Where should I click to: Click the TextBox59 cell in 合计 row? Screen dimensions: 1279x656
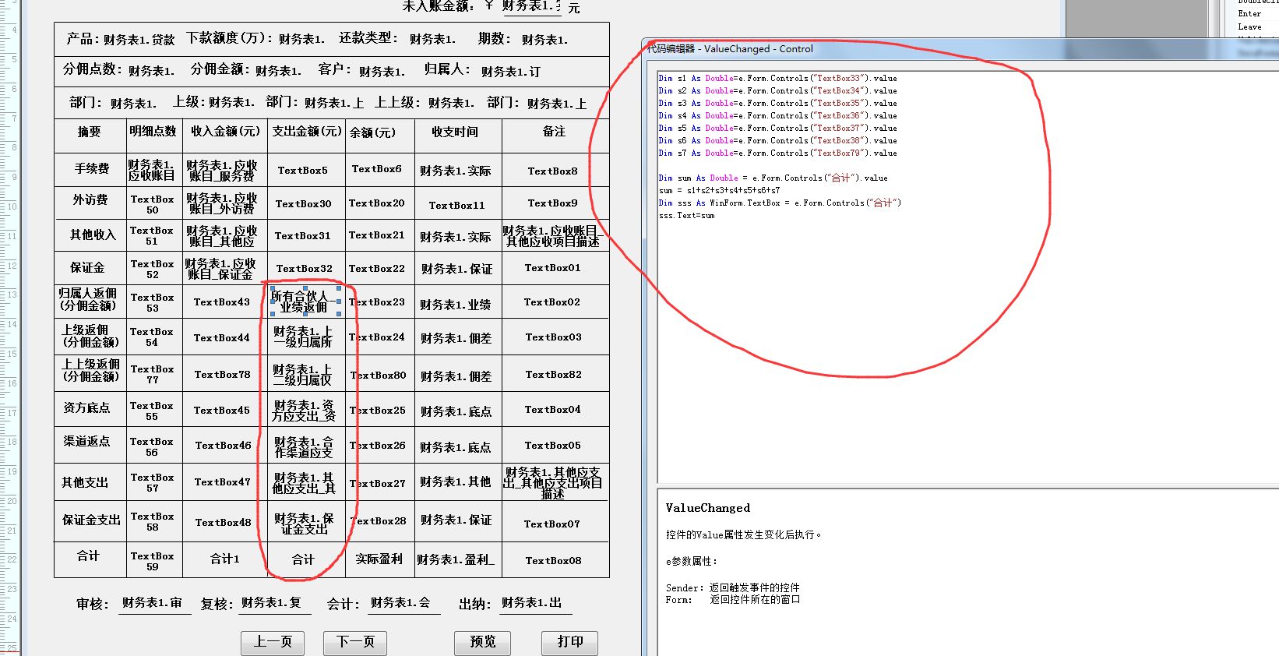pyautogui.click(x=153, y=561)
